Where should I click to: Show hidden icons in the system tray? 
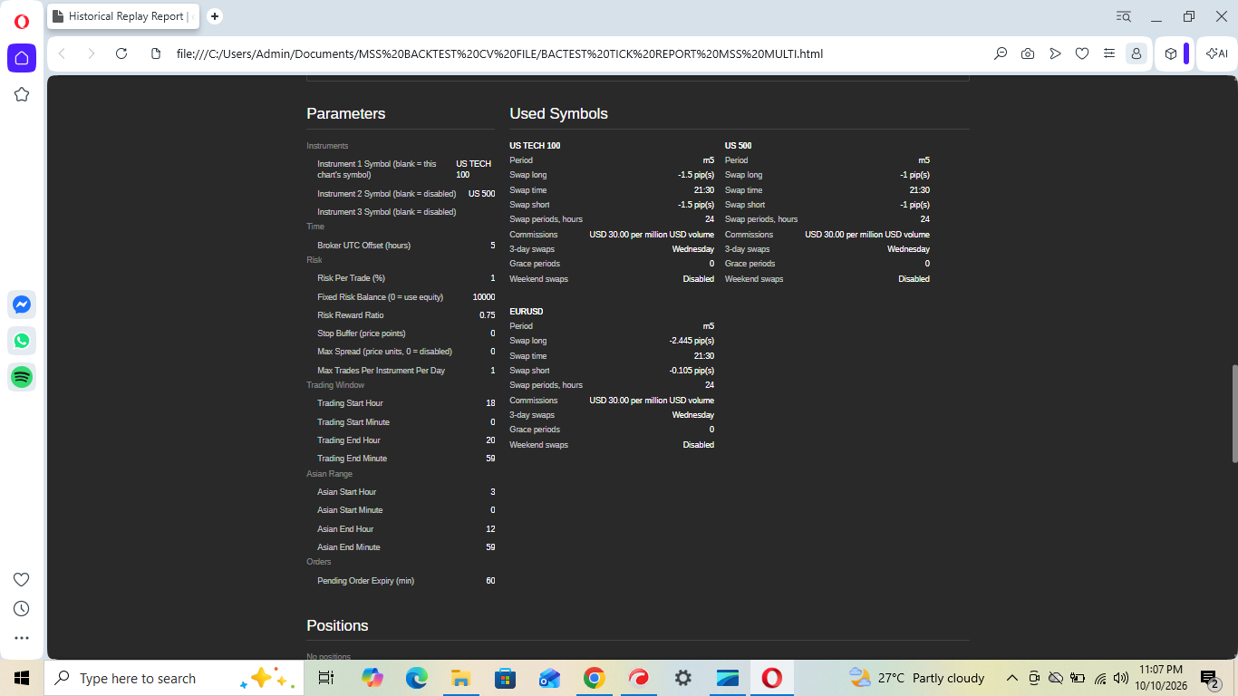coord(1012,678)
